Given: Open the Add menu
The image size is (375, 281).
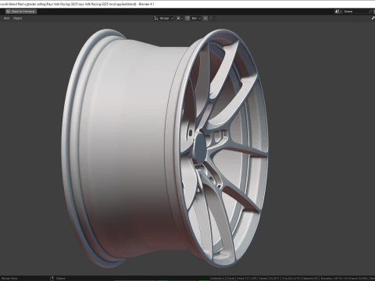Looking at the screenshot, I should 6,18.
